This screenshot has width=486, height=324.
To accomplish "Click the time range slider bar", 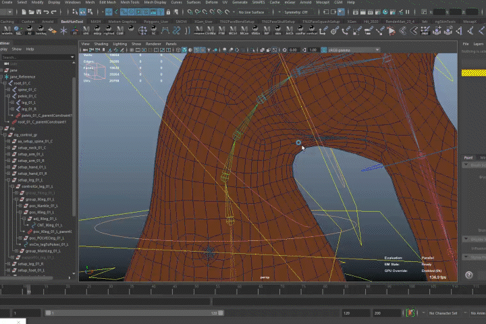I will pyautogui.click(x=134, y=313).
